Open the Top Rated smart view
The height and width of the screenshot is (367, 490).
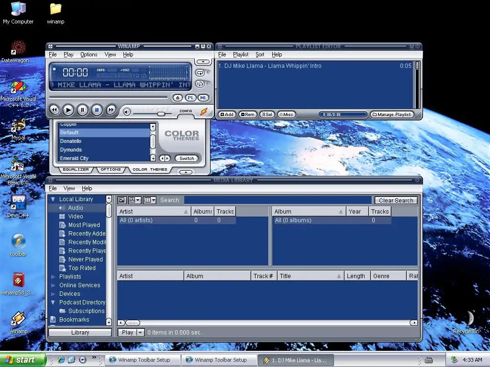pos(81,268)
